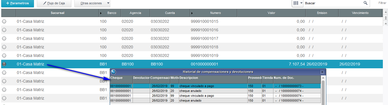Image resolution: width=388 pixels, height=105 pixels.
Task: Expand the Otras acciones dropdown
Action: pos(92,3)
